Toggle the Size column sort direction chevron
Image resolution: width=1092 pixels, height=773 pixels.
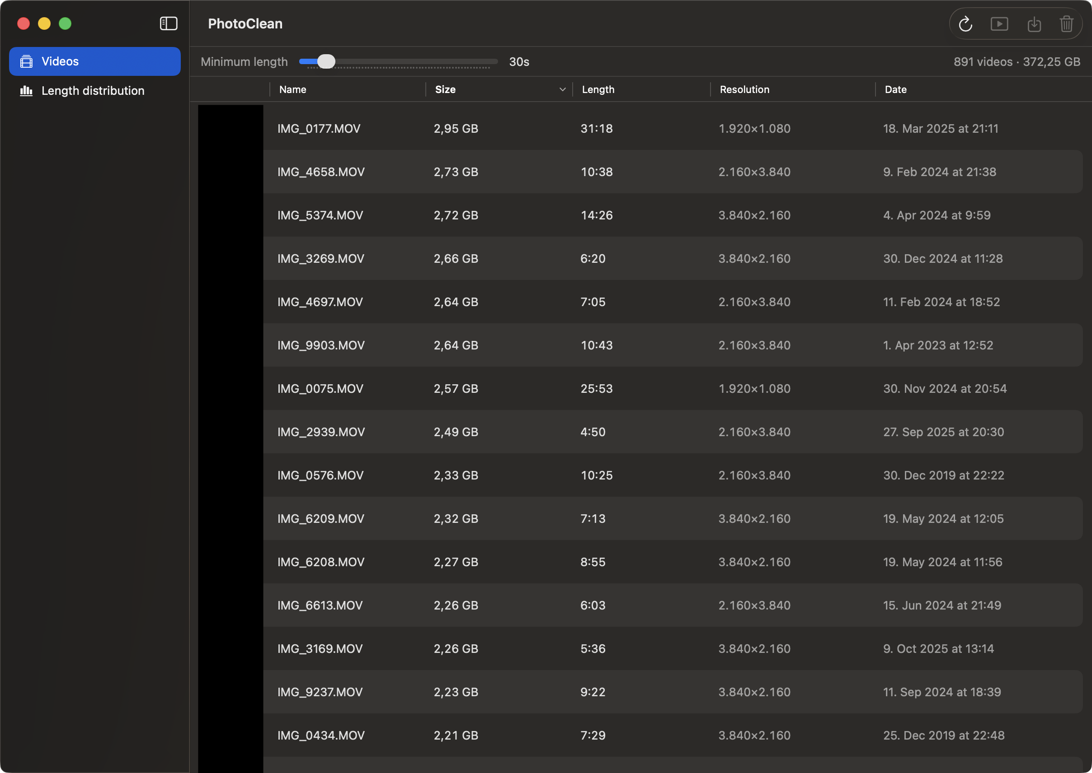point(562,89)
